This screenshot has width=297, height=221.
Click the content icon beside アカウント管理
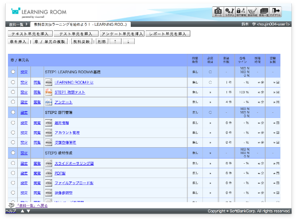point(49,132)
